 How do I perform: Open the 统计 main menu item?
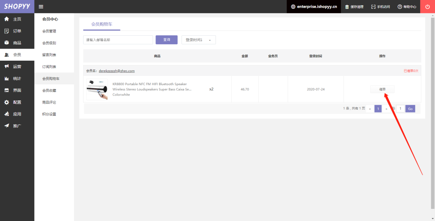click(17, 78)
